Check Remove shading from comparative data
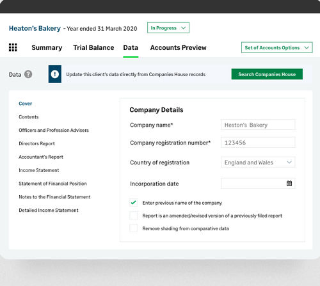The height and width of the screenshot is (286, 320). coord(134,228)
